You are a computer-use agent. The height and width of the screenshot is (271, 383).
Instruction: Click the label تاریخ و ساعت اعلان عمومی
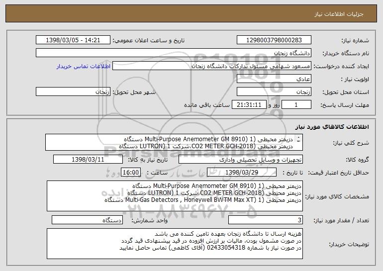coord(149,40)
